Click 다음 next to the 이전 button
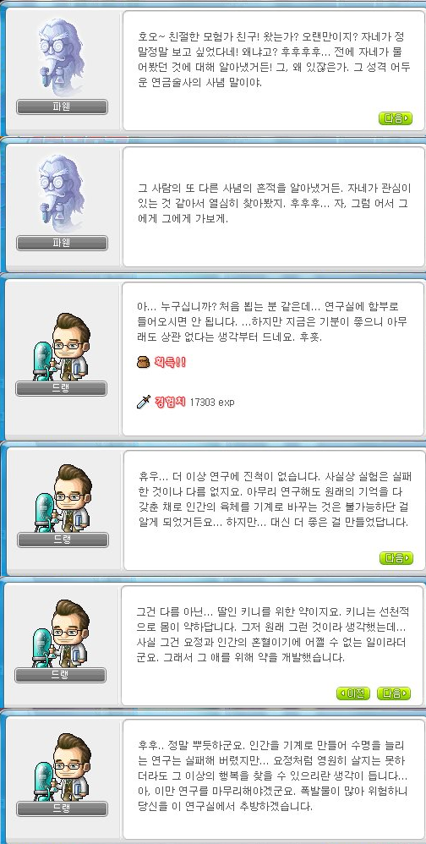The height and width of the screenshot is (844, 426). (394, 693)
